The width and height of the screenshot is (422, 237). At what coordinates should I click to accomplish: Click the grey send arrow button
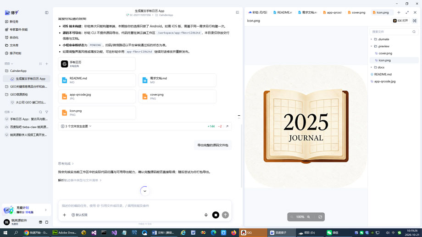point(225,215)
